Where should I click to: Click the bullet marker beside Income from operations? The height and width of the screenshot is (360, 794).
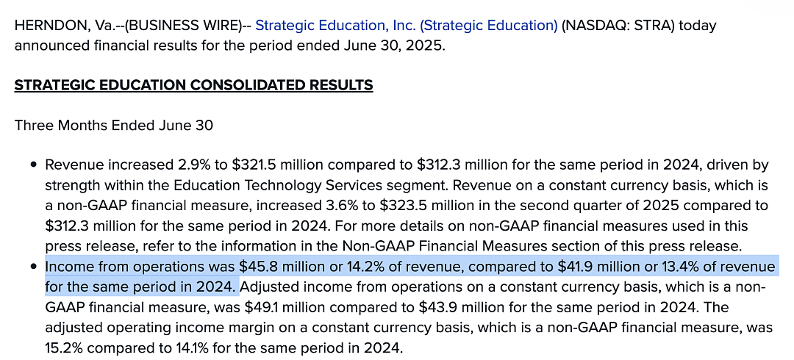coord(33,267)
